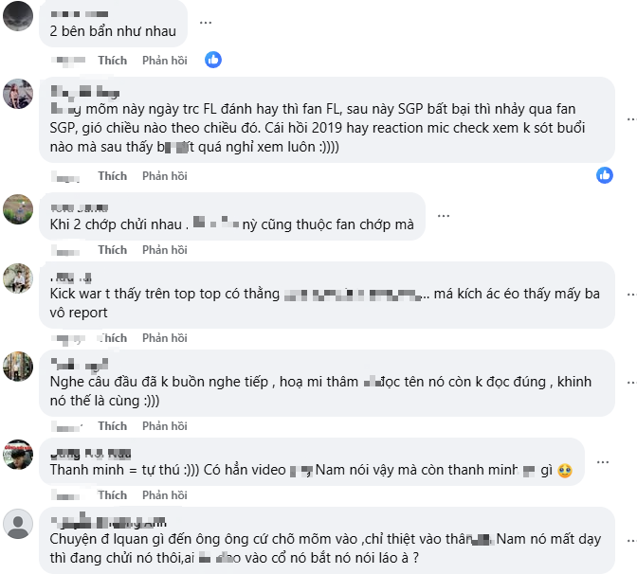Open three-dot menu for "Khi 2 chớp chửi nhau"

(443, 217)
